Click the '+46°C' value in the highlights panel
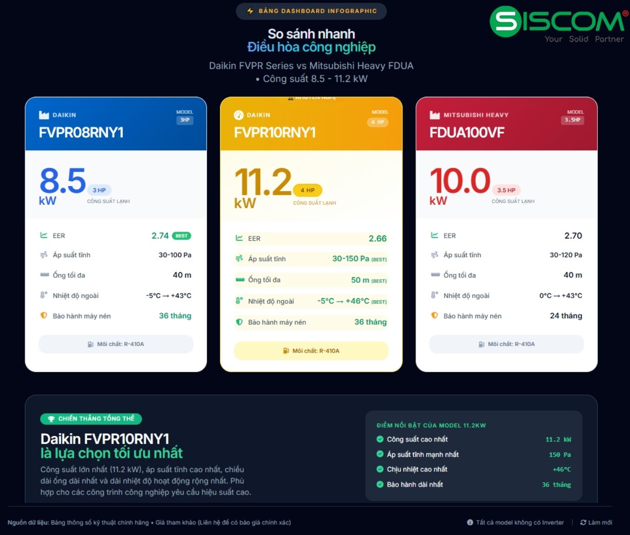Screen dimensions: 630x535 coord(562,469)
